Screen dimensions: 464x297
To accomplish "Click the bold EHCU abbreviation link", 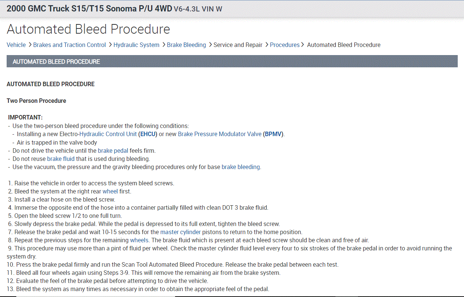I will point(148,134).
